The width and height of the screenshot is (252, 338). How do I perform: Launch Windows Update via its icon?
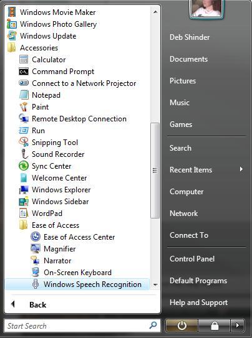pyautogui.click(x=12, y=35)
